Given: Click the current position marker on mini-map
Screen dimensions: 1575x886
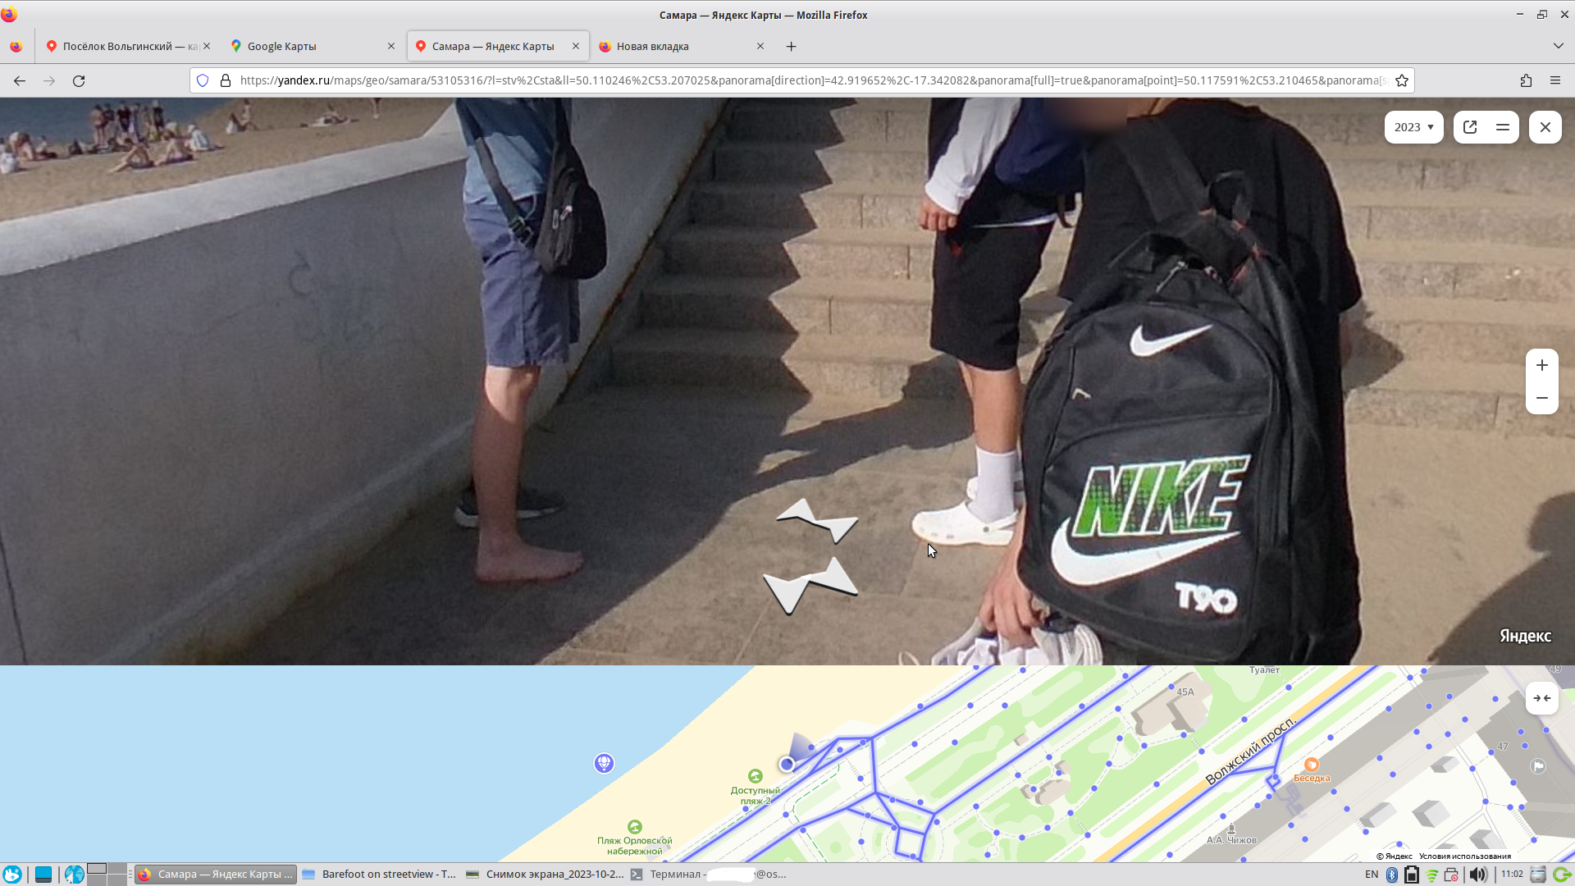Looking at the screenshot, I should 787,765.
